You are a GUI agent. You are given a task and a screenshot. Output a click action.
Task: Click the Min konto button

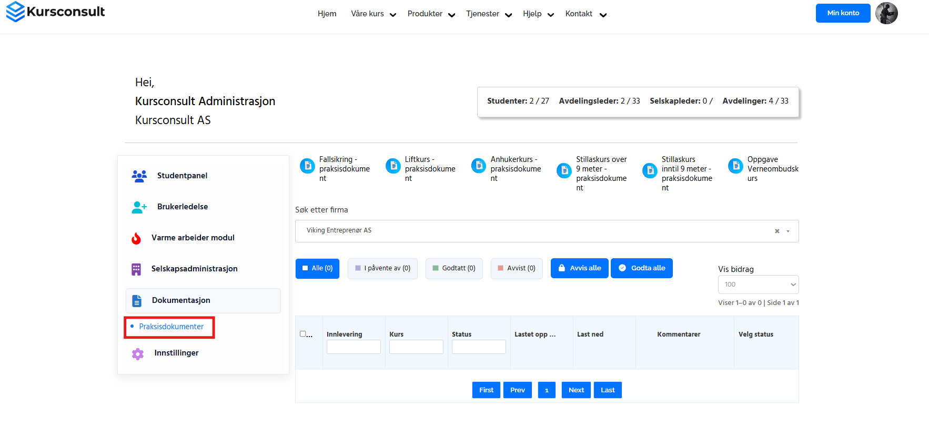click(x=843, y=13)
